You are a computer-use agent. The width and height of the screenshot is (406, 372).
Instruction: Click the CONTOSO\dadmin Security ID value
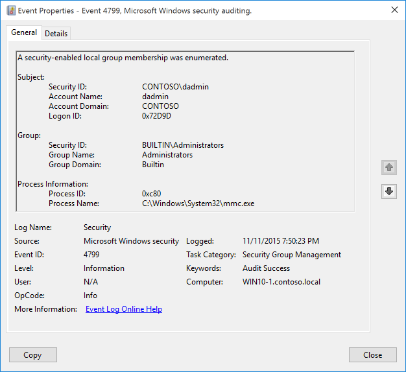pos(175,87)
